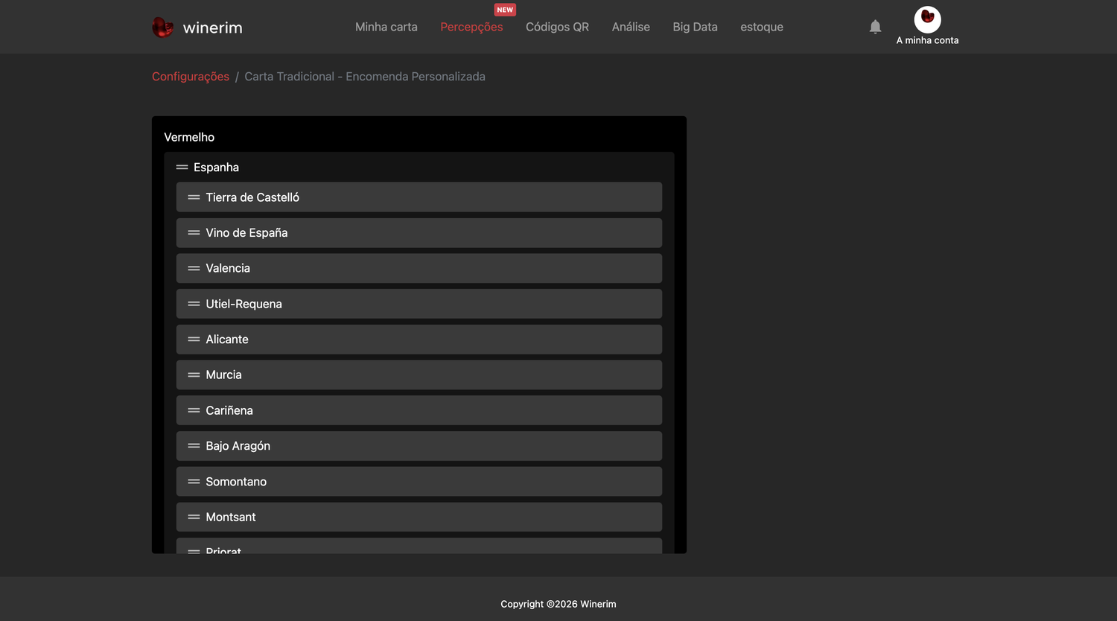Open the notifications bell
1117x621 pixels.
[875, 27]
